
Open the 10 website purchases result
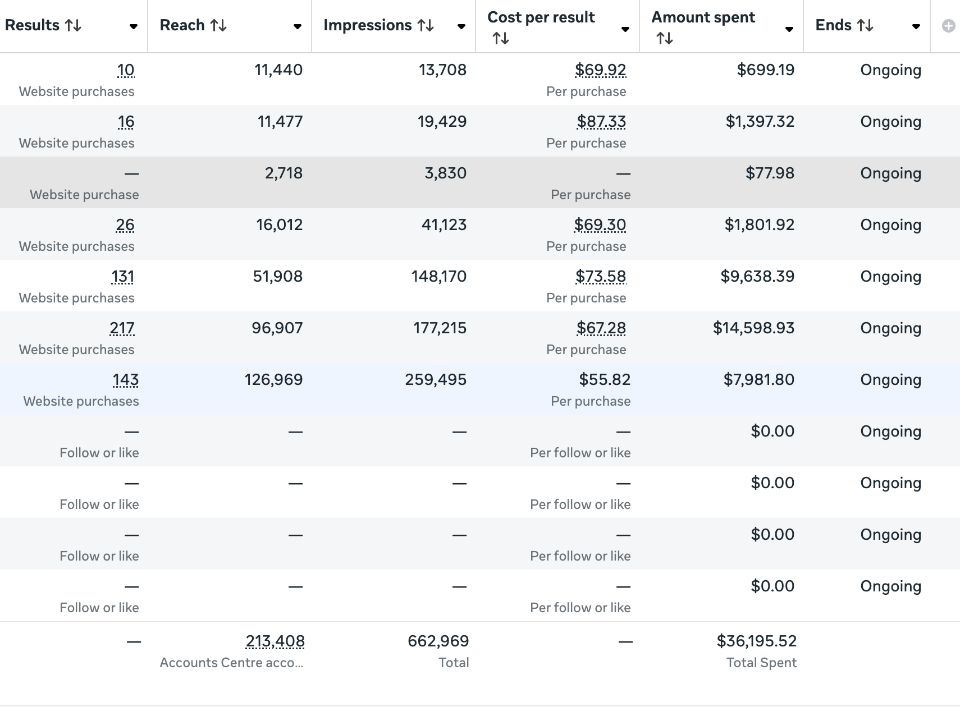[x=126, y=70]
